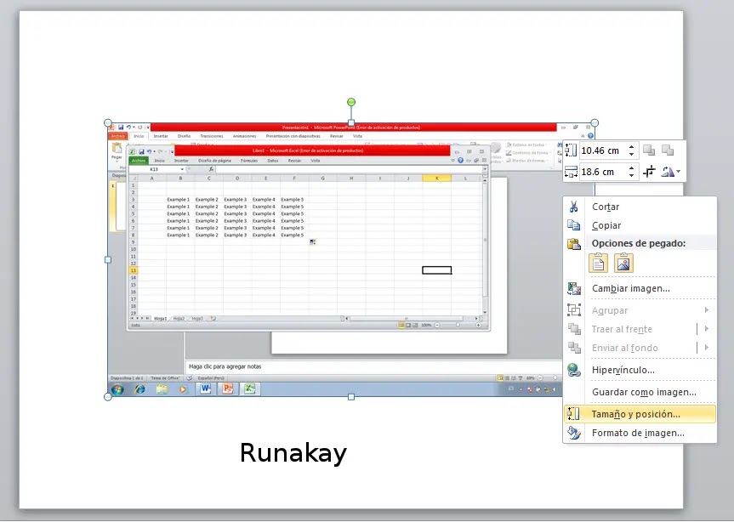Click the Agrupar menu entry
This screenshot has width=734, height=522.
(x=640, y=310)
